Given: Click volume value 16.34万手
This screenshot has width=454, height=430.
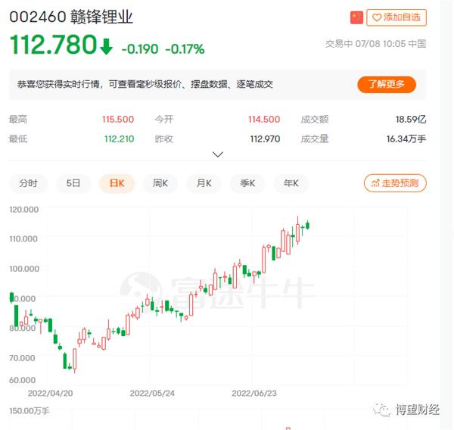Looking at the screenshot, I should 406,139.
